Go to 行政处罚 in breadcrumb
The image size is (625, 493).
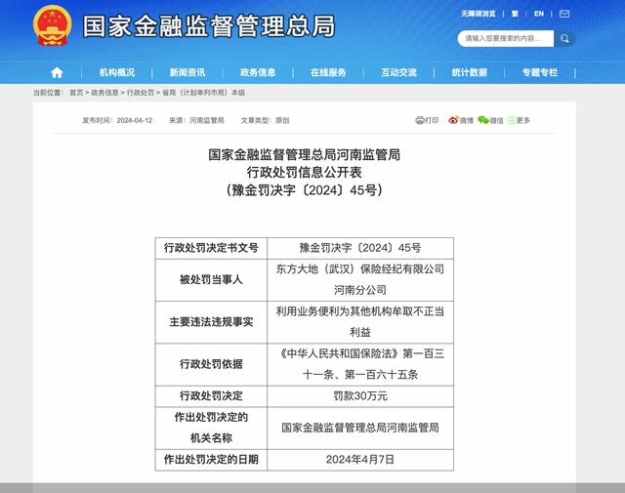[141, 93]
